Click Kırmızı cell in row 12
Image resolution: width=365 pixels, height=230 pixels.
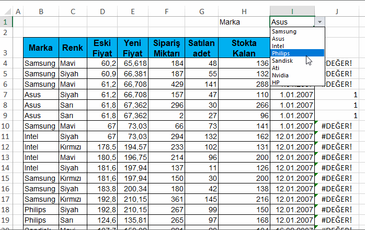pyautogui.click(x=73, y=147)
